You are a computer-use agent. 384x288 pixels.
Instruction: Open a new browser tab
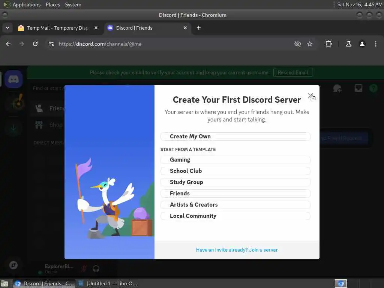pos(199,28)
